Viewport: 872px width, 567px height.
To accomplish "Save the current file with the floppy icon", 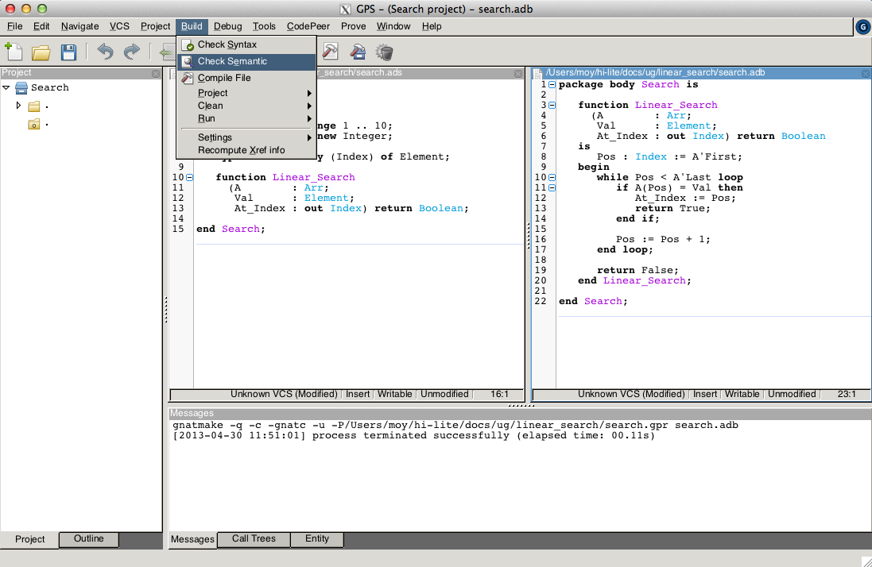I will tap(68, 52).
